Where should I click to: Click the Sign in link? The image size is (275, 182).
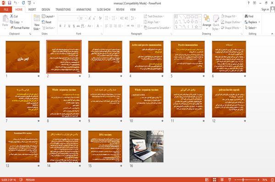[265, 10]
